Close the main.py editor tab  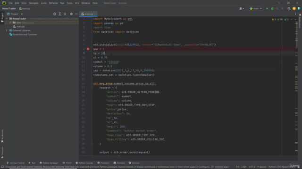95,14
